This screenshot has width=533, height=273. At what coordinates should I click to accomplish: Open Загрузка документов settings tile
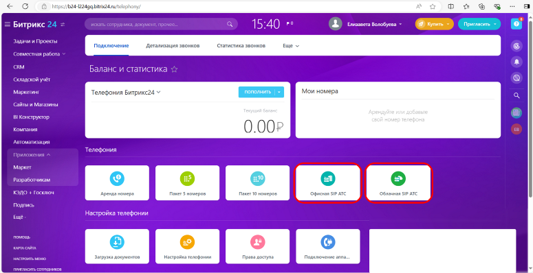(x=117, y=246)
